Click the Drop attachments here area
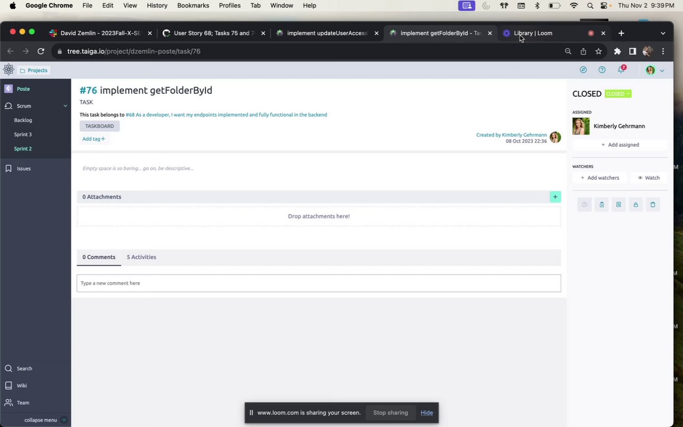The height and width of the screenshot is (427, 683). tap(319, 216)
